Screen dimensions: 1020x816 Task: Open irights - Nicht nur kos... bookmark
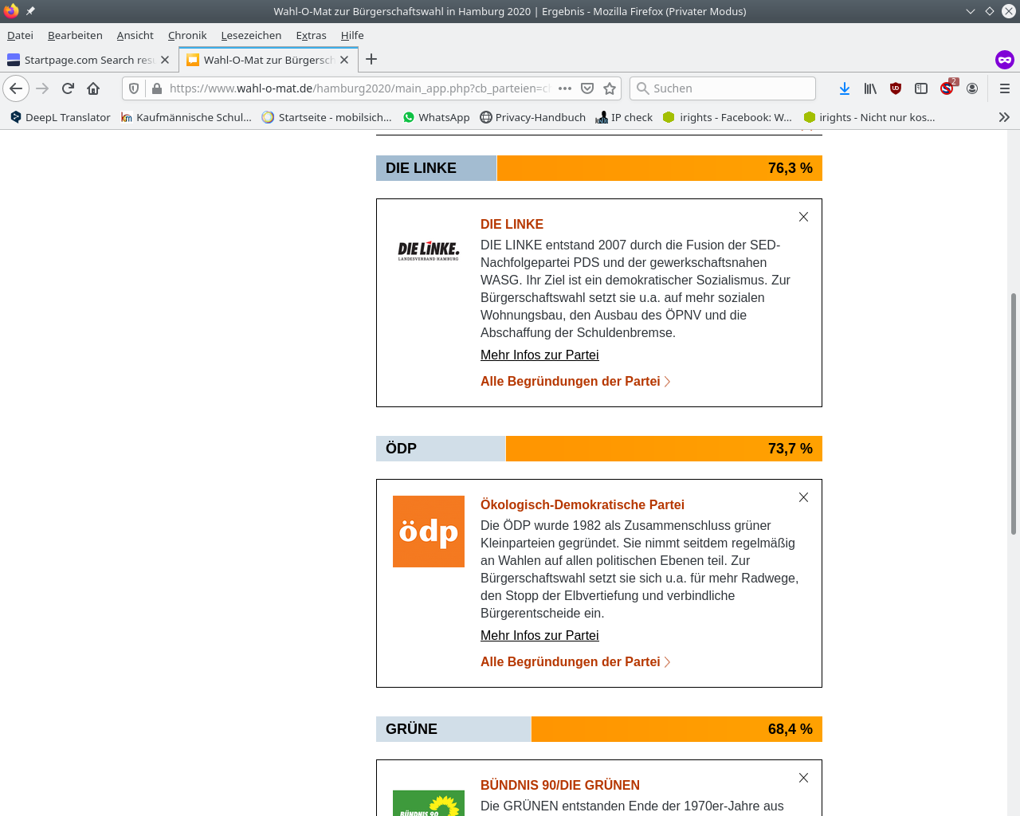pos(869,117)
